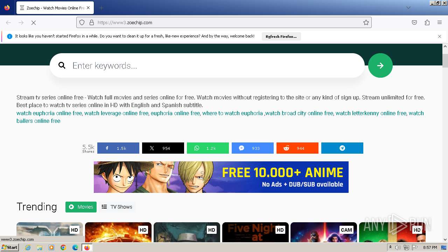Open the tracking protection shield icon
448x252 pixels.
[82, 22]
